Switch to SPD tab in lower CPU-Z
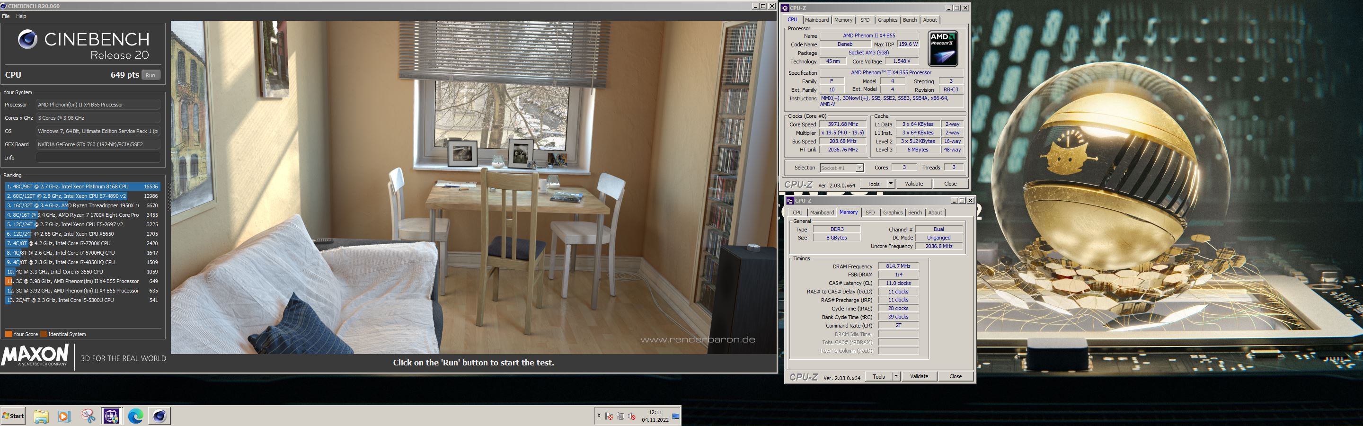1363x426 pixels. 870,213
